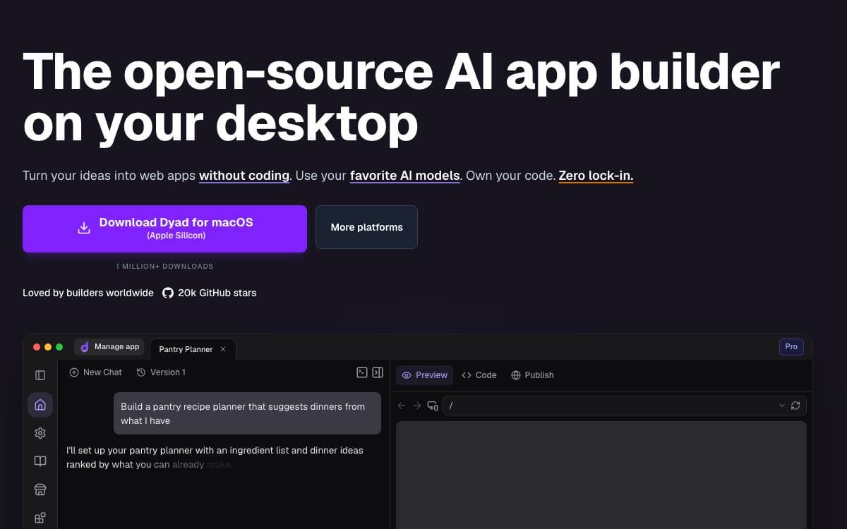Click the "1 MILLION+ DOWNLOADS" text

coord(164,267)
